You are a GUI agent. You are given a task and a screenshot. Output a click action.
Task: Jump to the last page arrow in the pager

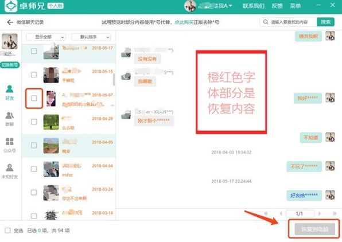click(x=335, y=214)
